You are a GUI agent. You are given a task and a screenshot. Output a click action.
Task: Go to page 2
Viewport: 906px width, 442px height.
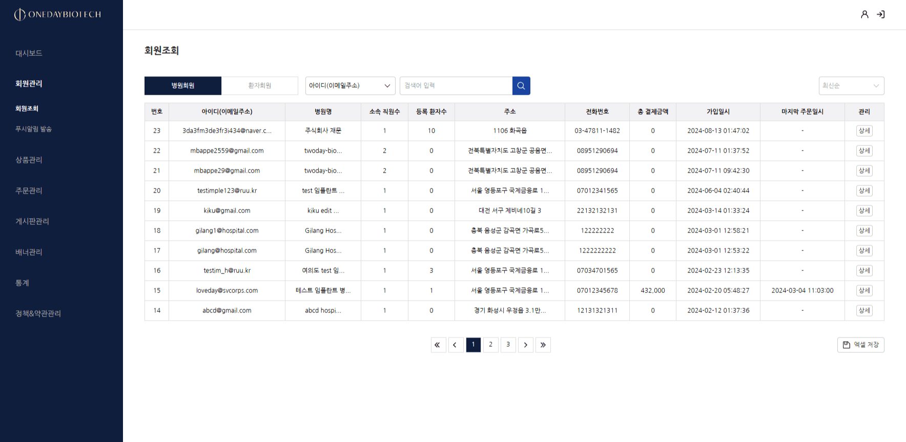490,345
